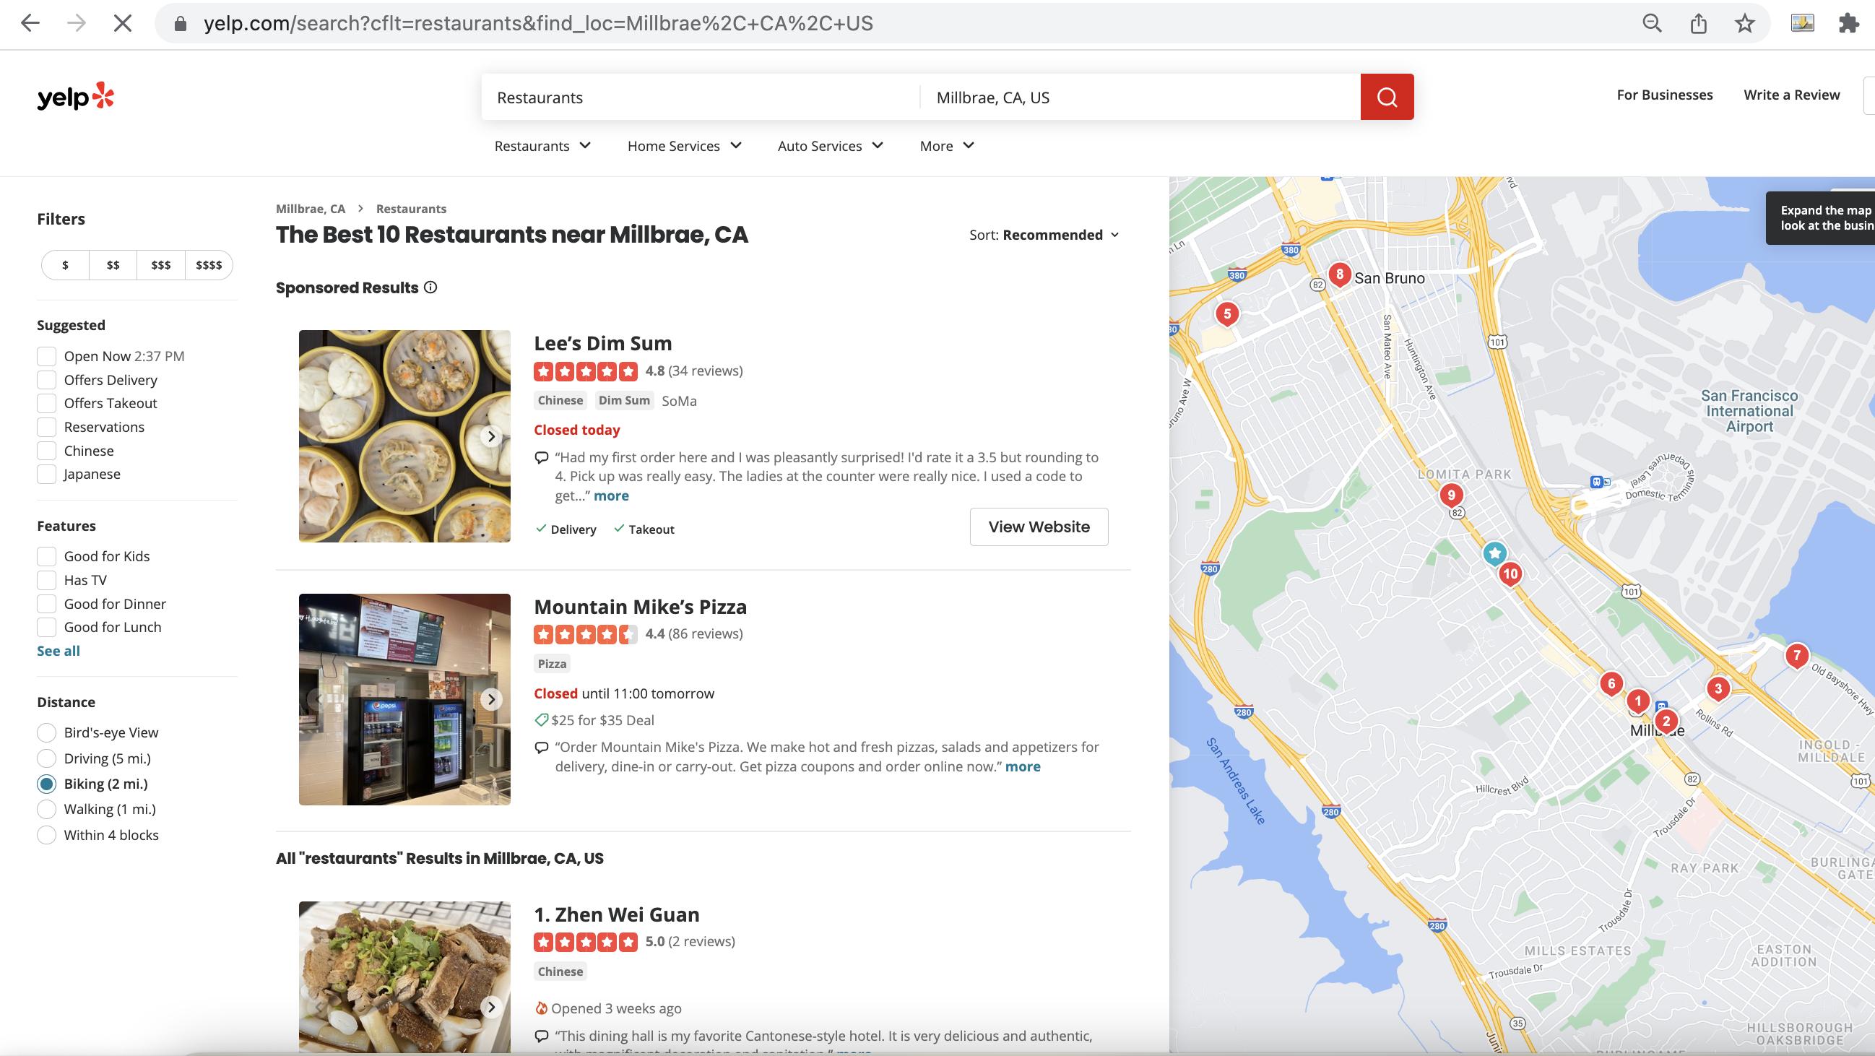Open the More category menu
This screenshot has width=1875, height=1056.
click(x=946, y=147)
